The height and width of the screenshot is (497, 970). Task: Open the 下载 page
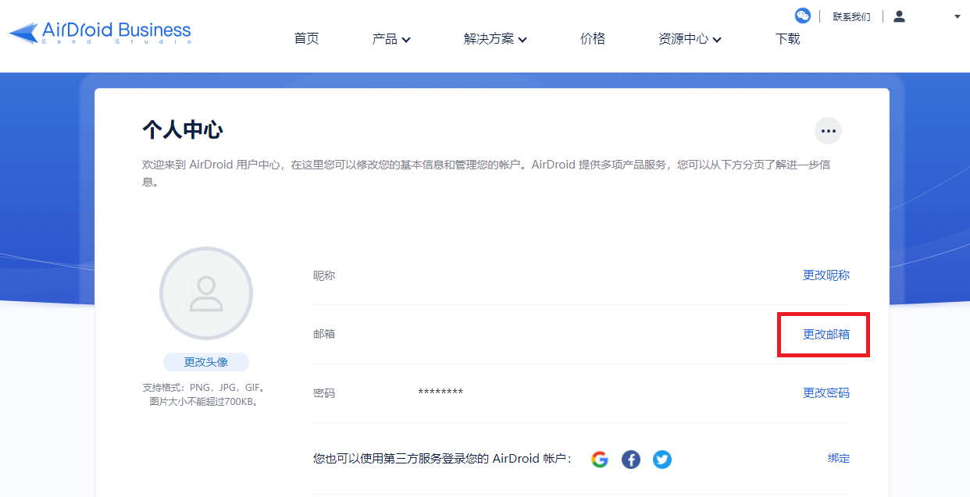coord(788,39)
